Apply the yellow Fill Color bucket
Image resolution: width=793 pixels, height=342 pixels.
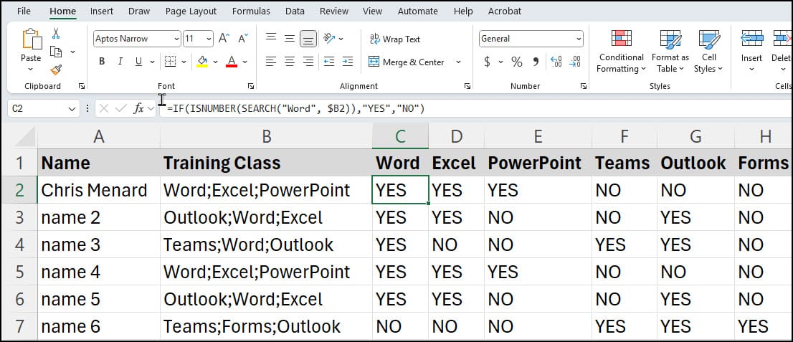202,62
